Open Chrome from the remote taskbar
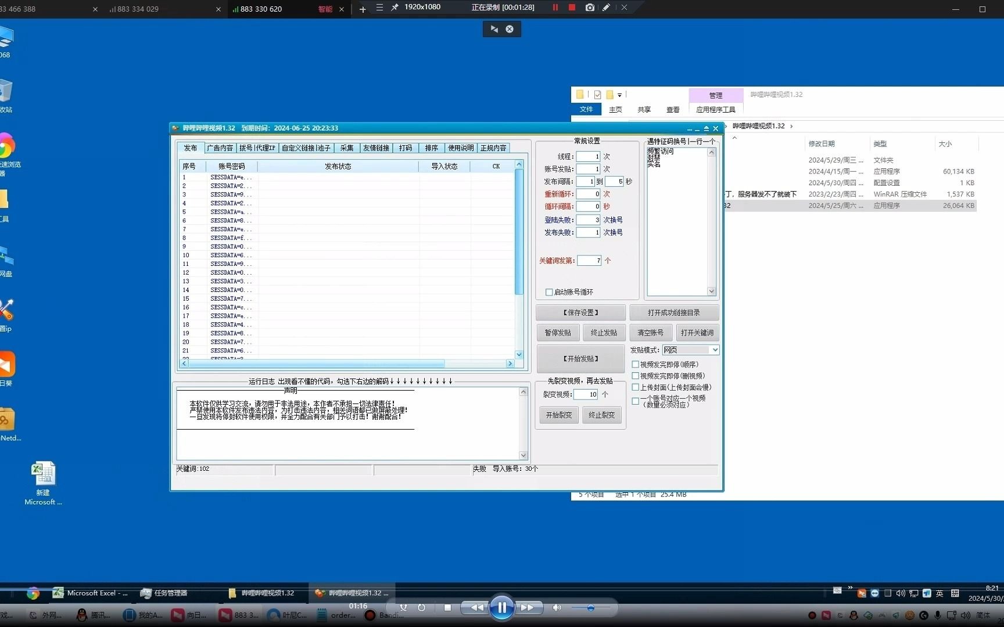 click(x=33, y=593)
